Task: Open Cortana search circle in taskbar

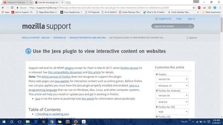Action: [x=11, y=122]
